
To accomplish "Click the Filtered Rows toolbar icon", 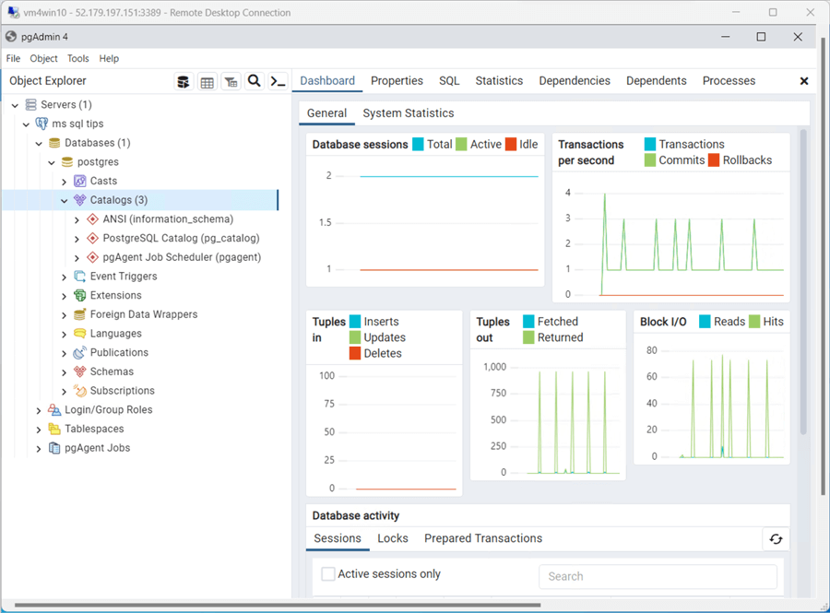I will click(231, 81).
